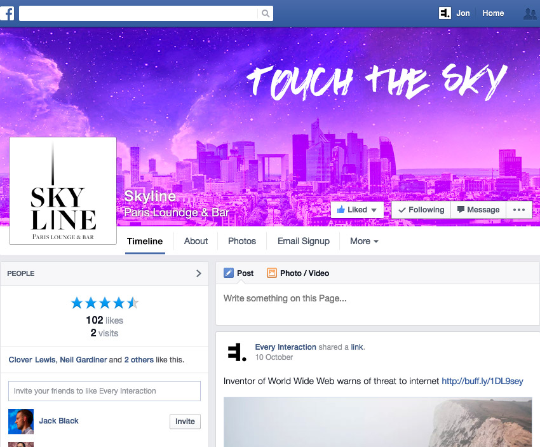Open Clover Lewis's profile link
The width and height of the screenshot is (540, 447).
32,360
